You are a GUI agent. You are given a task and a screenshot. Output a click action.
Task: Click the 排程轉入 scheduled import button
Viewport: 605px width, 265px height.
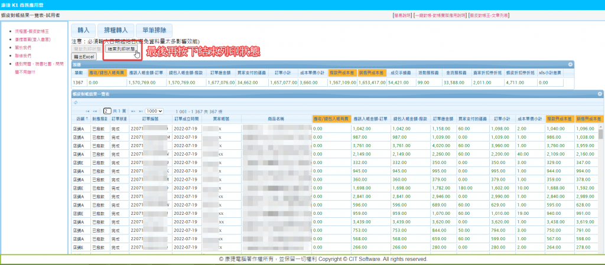[115, 30]
